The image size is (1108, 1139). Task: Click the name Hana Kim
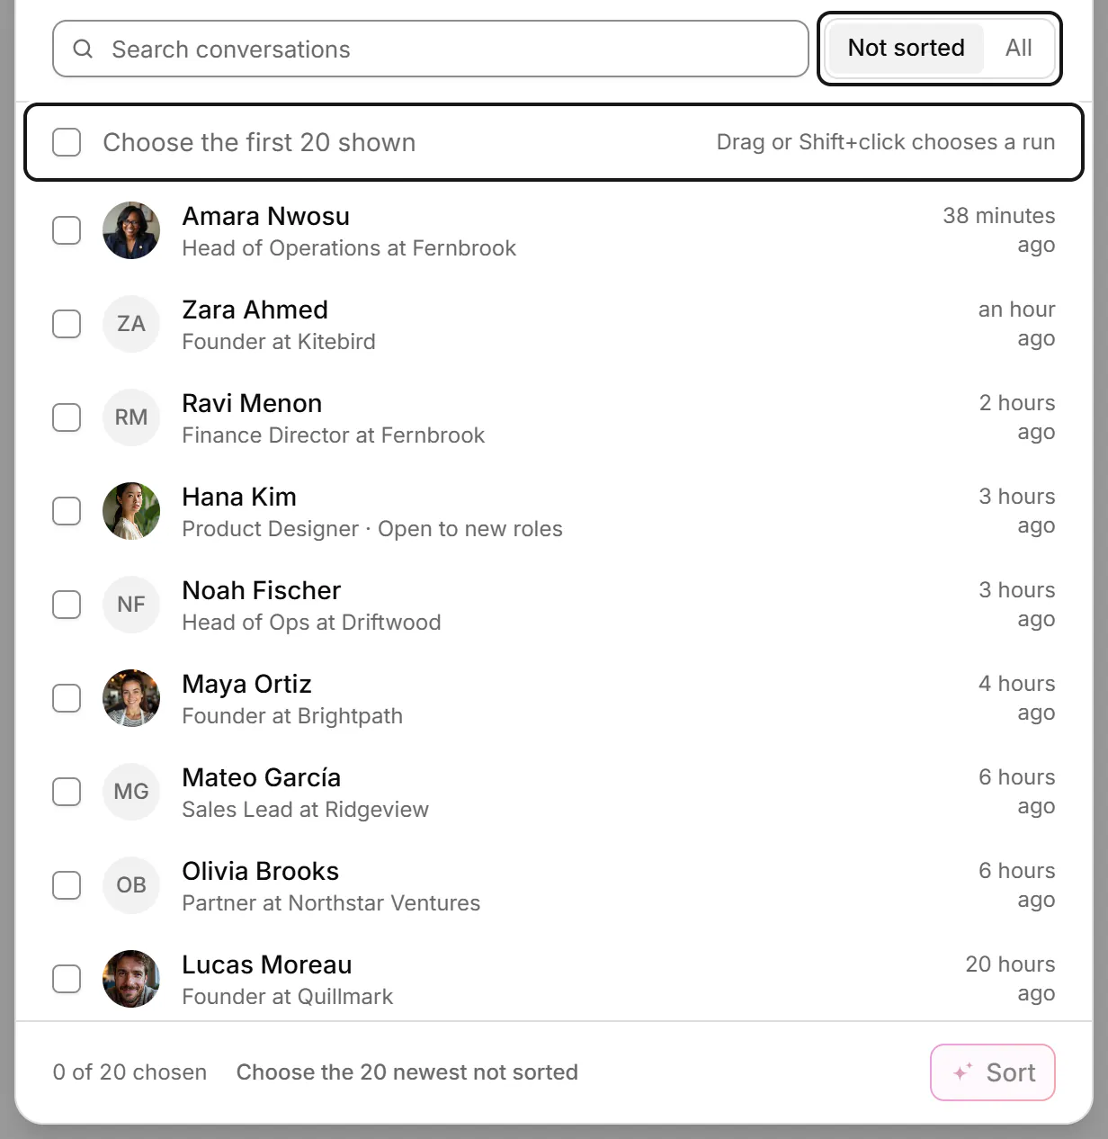(x=239, y=497)
